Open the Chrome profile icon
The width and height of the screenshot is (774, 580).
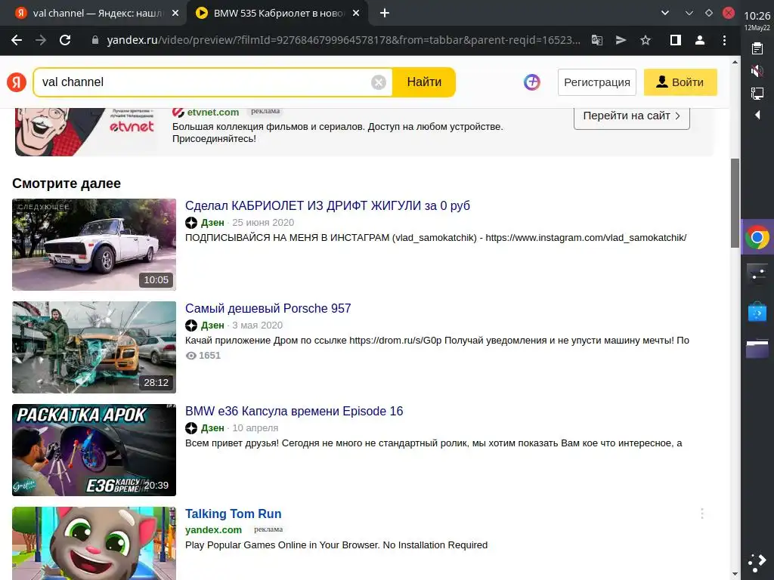coord(699,41)
